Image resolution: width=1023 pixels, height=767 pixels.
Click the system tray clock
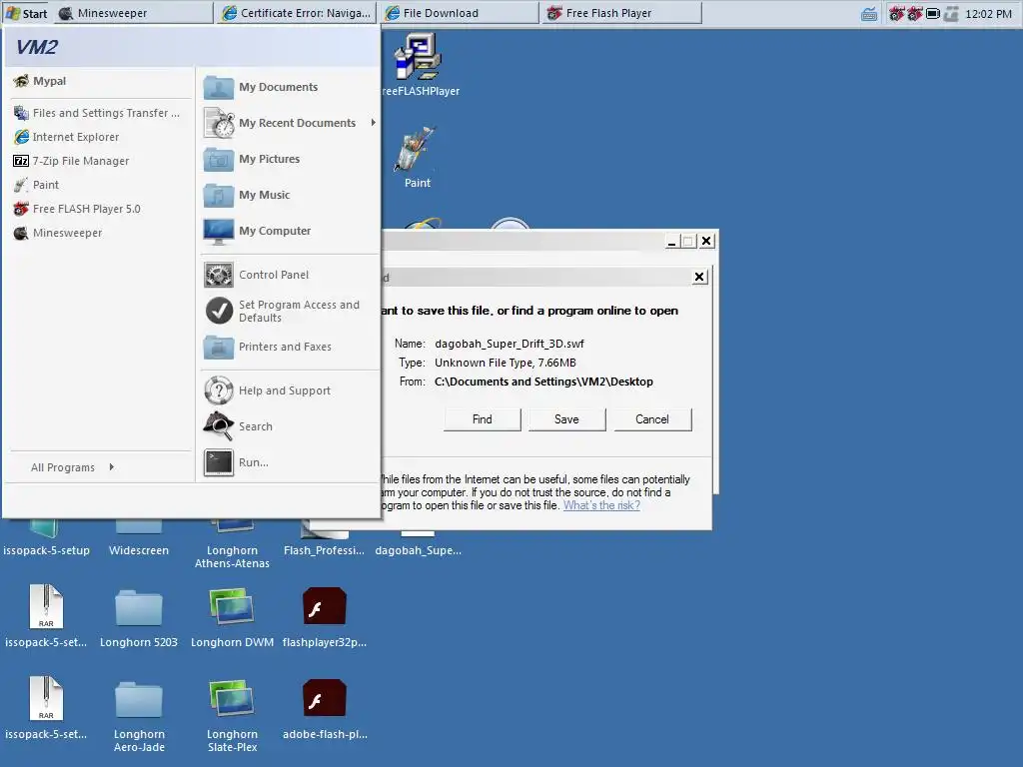[x=988, y=13]
